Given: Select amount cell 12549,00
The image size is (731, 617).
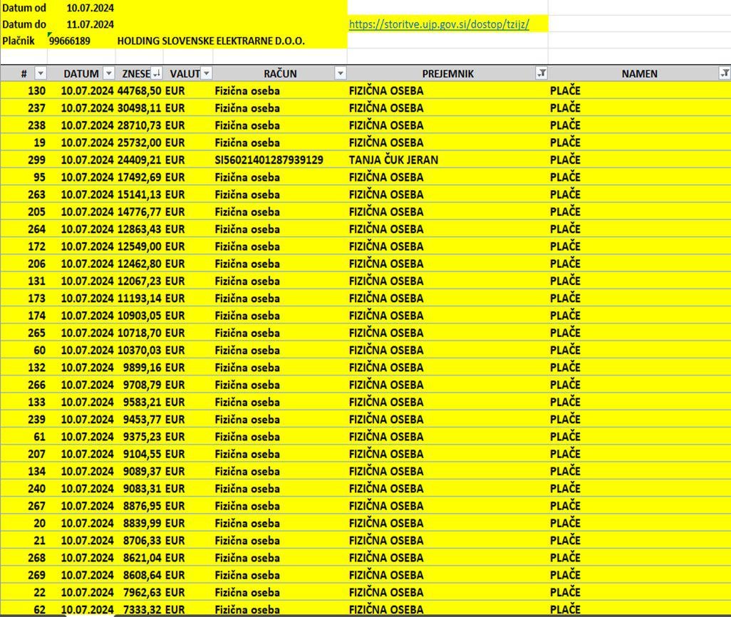Looking at the screenshot, I should pos(139,247).
